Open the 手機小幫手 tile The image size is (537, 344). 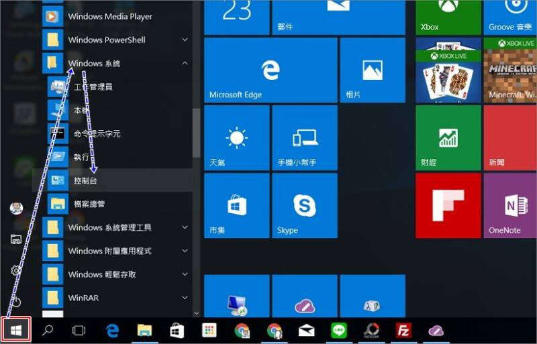click(x=305, y=138)
